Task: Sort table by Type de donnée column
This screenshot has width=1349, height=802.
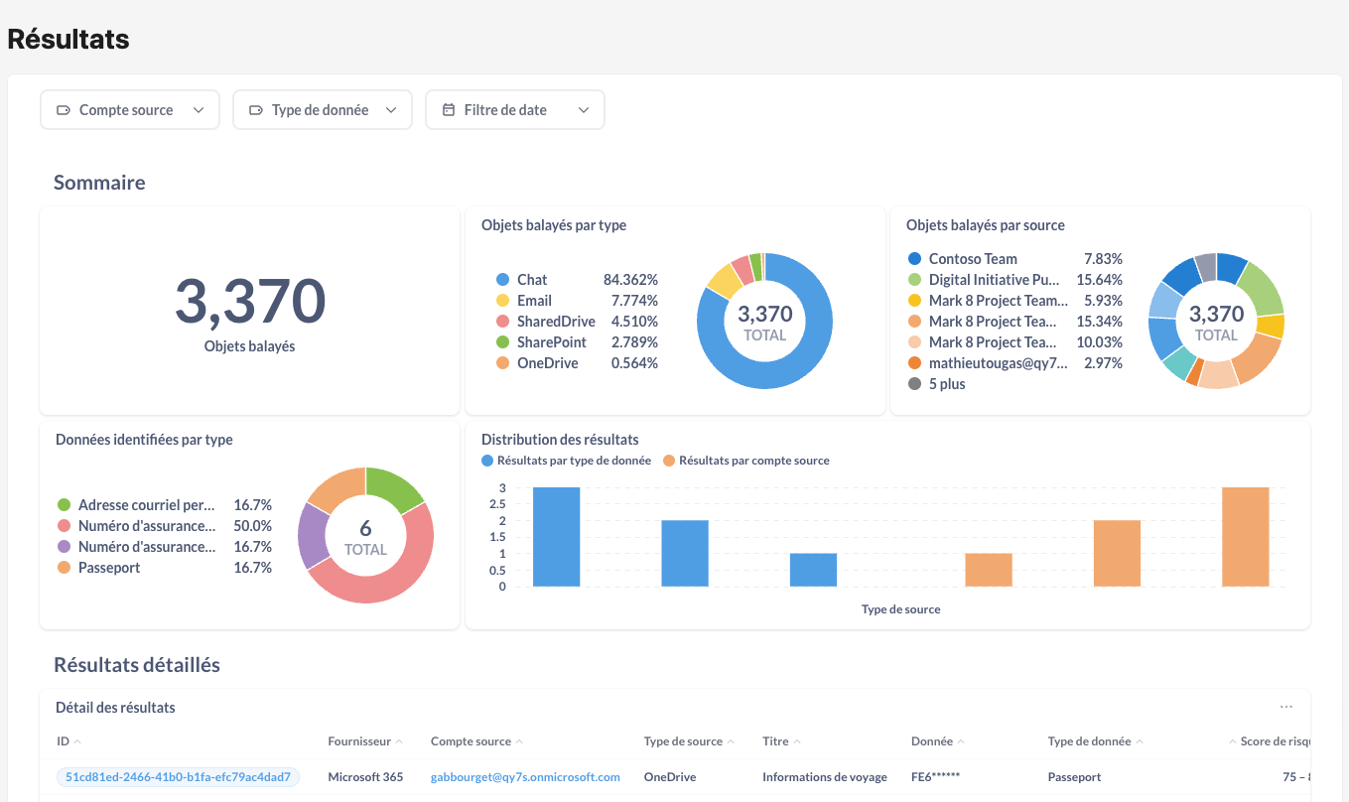Action: coord(1096,741)
